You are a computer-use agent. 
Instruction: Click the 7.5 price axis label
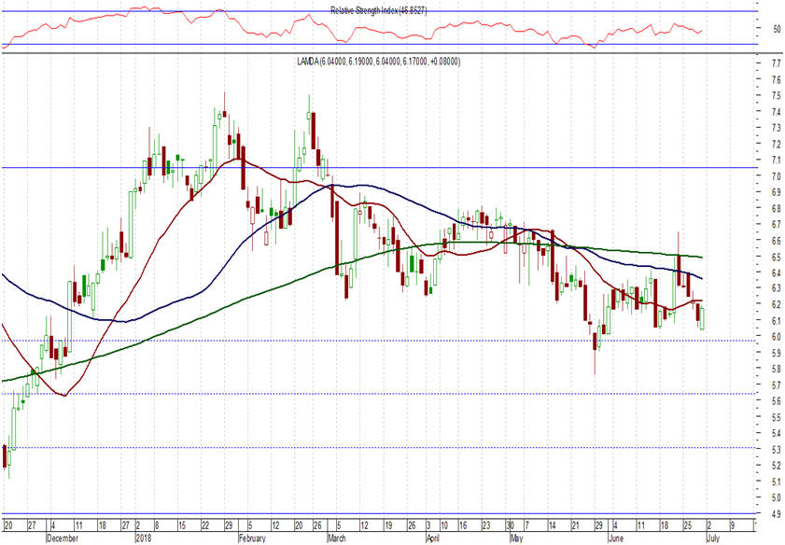coord(777,95)
